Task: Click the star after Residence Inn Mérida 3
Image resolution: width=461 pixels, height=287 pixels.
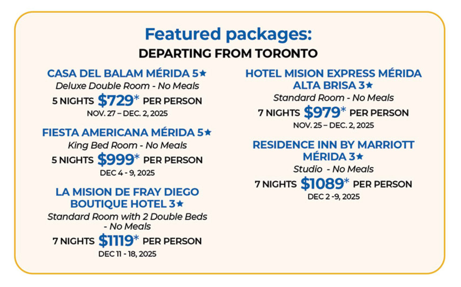Action: 360,156
